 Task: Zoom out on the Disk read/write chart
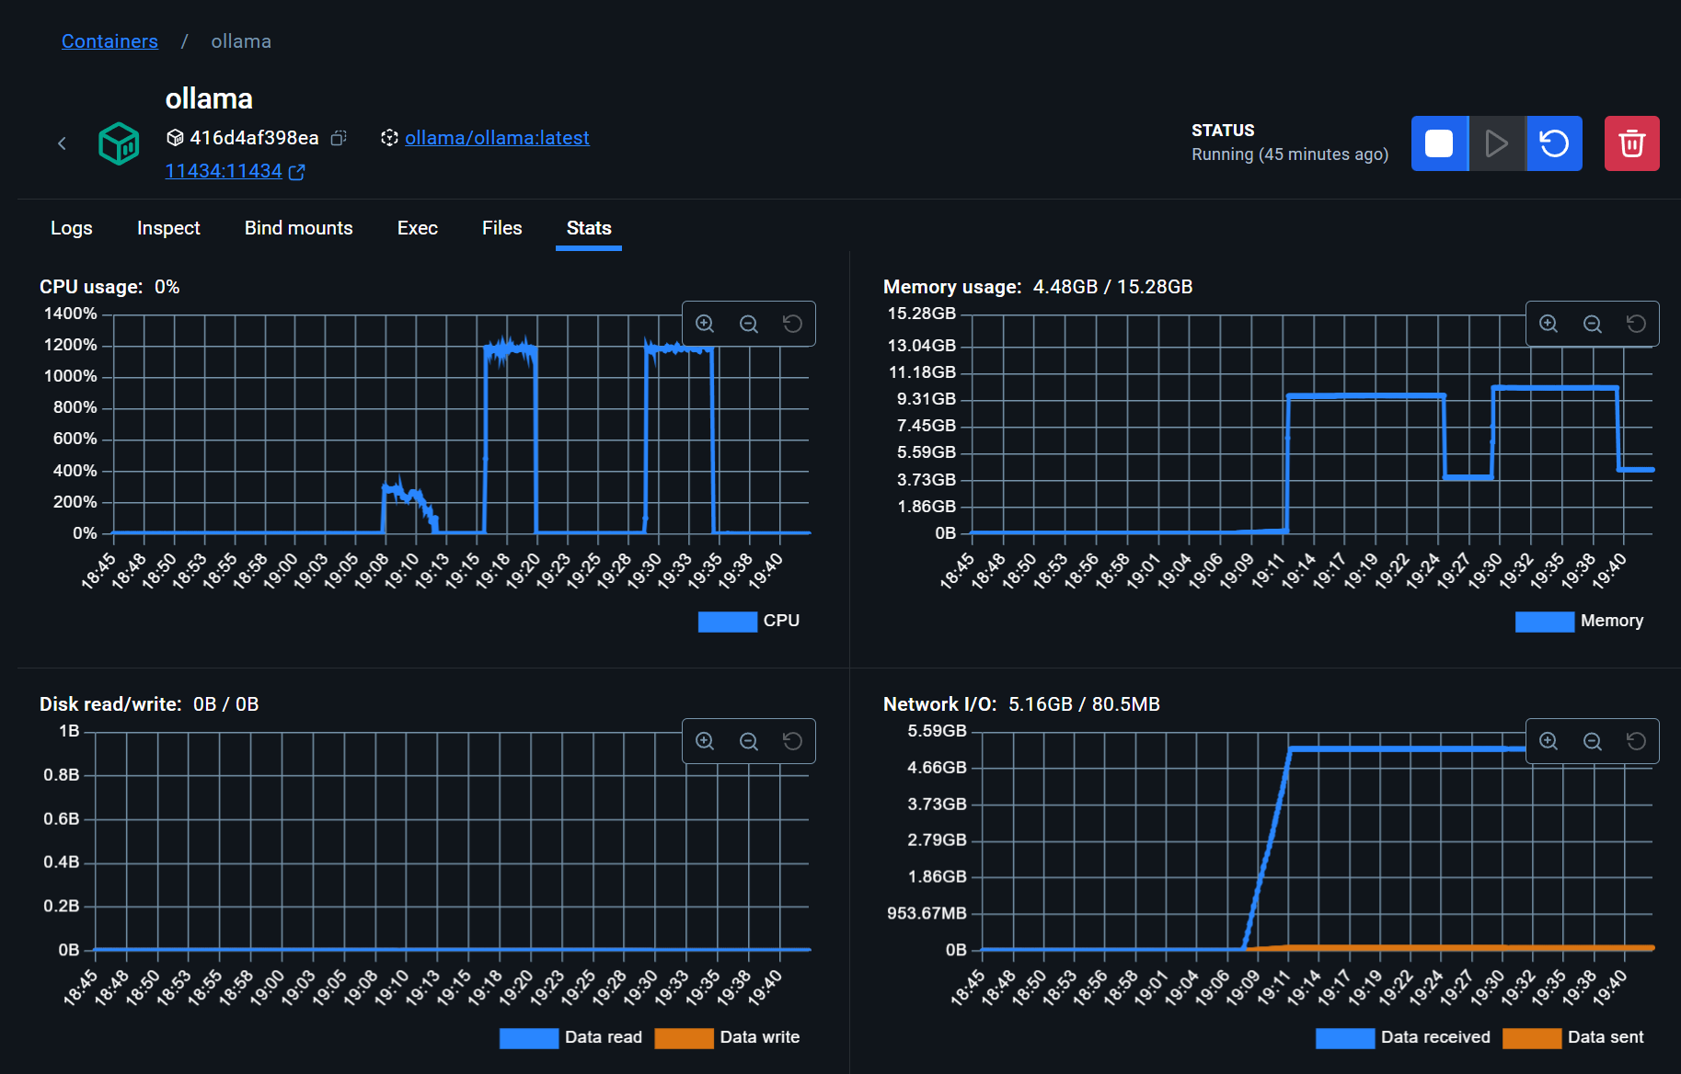(x=749, y=741)
